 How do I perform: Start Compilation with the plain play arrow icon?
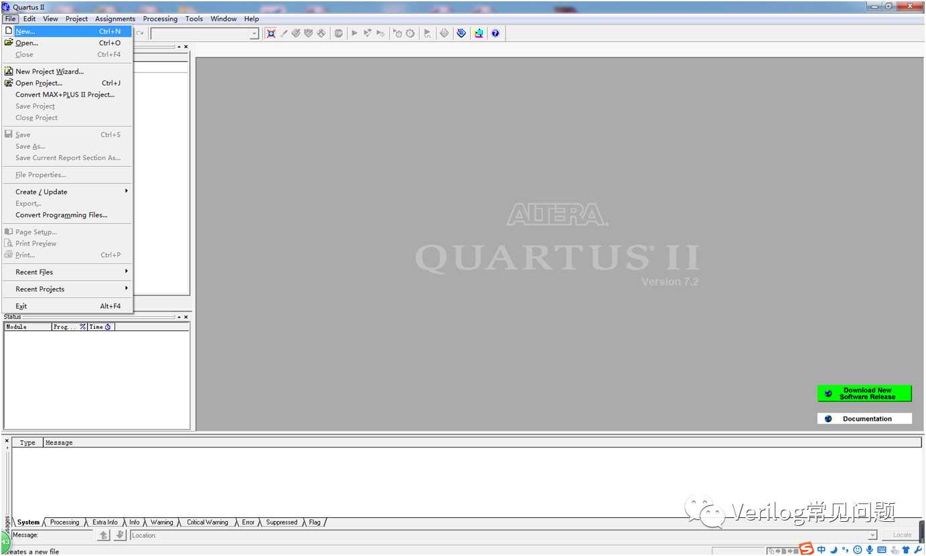(x=355, y=33)
